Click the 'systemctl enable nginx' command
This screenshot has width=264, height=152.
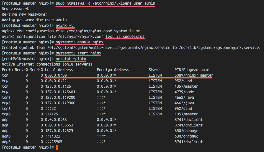point(79,42)
